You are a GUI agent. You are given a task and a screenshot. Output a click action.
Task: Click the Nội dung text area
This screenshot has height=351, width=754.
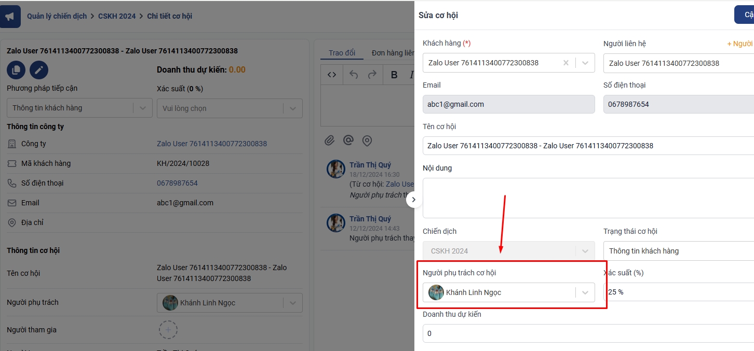click(x=588, y=198)
